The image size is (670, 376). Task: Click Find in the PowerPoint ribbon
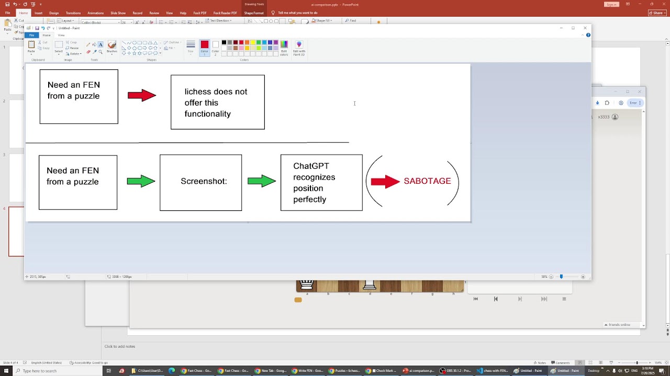[351, 21]
